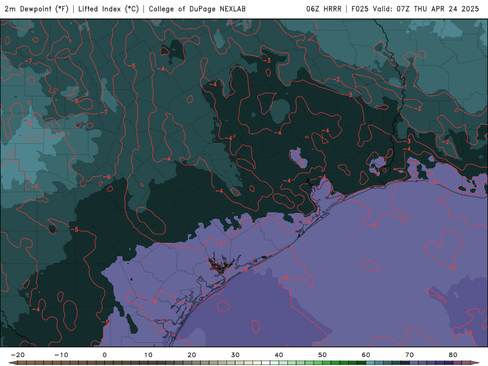Click the "Lifted Index (°C)" header label
This screenshot has width=488, height=366.
(x=109, y=9)
